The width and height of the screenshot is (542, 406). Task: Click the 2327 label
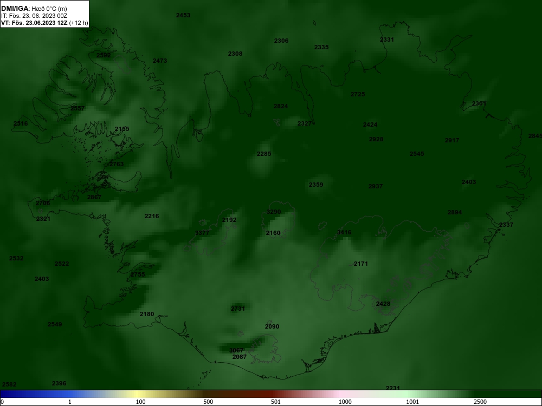click(x=305, y=123)
